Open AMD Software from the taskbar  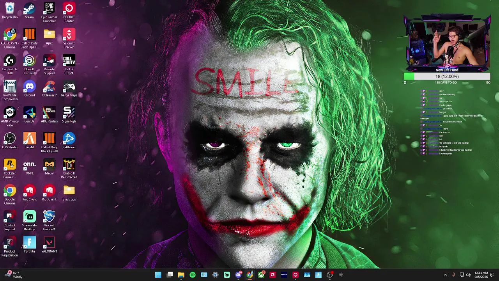(273, 275)
